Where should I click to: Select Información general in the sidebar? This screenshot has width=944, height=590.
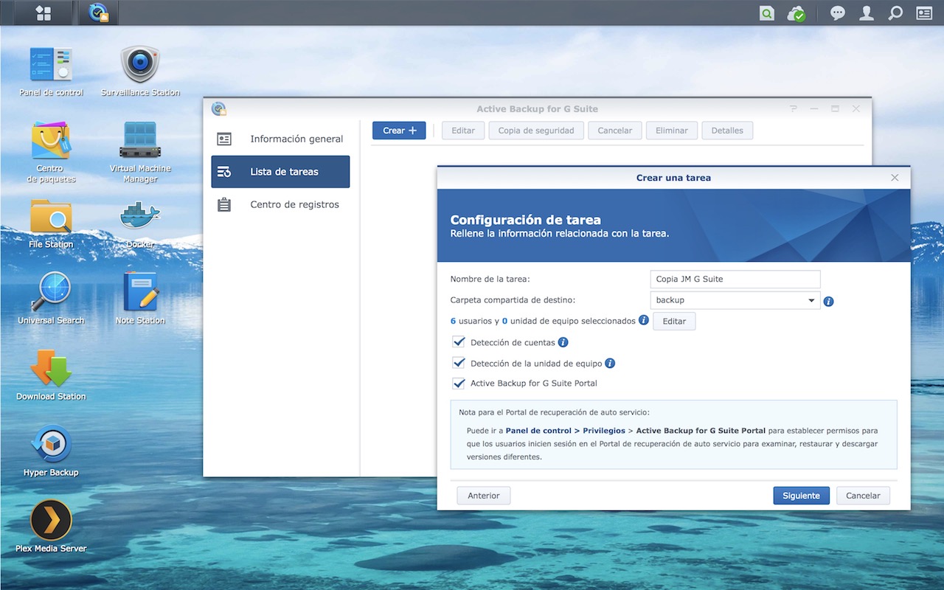[280, 139]
